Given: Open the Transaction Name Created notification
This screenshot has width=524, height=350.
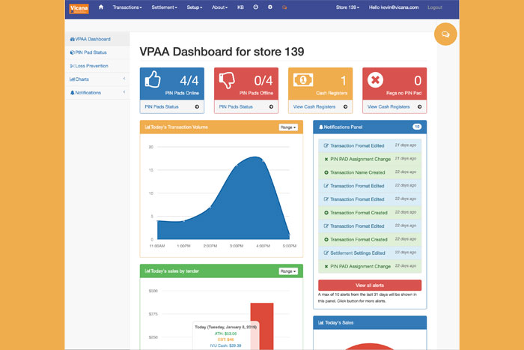Looking at the screenshot, I should (x=370, y=172).
